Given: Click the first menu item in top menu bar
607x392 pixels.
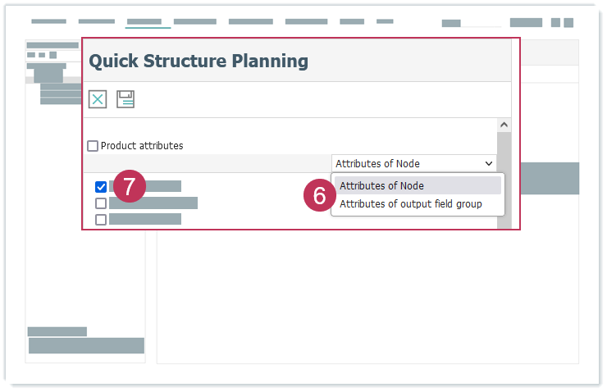Looking at the screenshot, I should [x=48, y=21].
